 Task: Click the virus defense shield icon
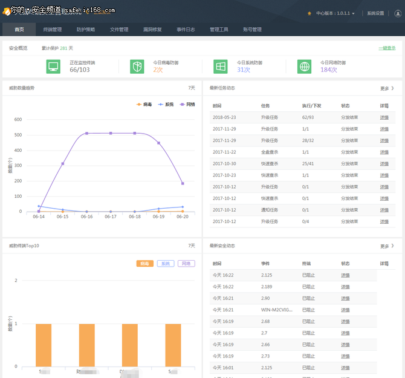pyautogui.click(x=137, y=67)
